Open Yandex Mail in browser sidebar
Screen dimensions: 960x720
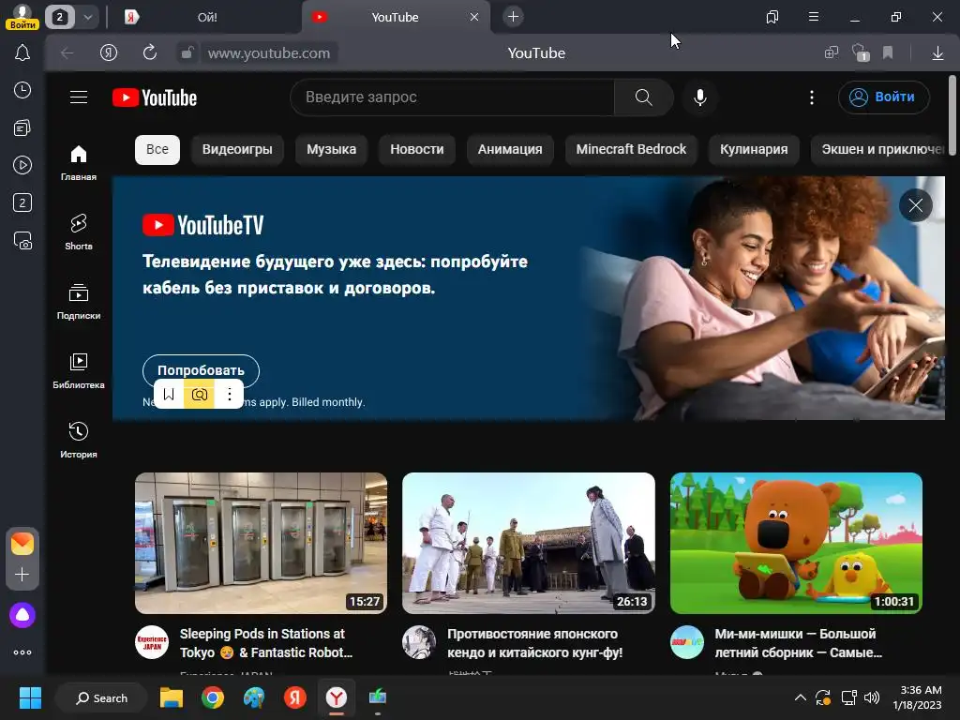point(22,544)
